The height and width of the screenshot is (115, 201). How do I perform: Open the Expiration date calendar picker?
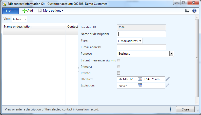[x=140, y=86]
